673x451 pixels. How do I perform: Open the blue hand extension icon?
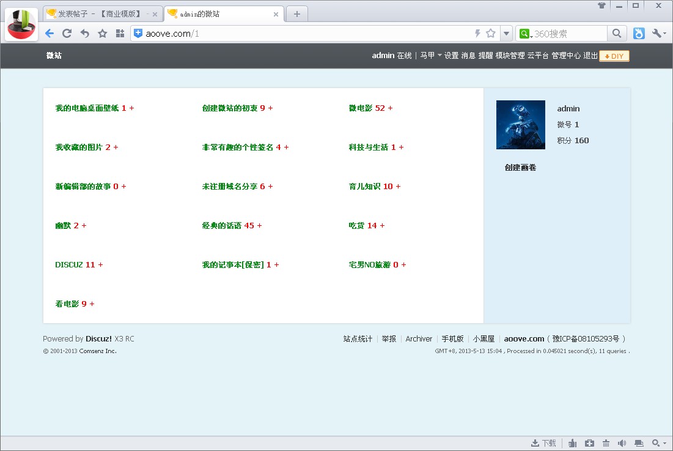coord(639,33)
